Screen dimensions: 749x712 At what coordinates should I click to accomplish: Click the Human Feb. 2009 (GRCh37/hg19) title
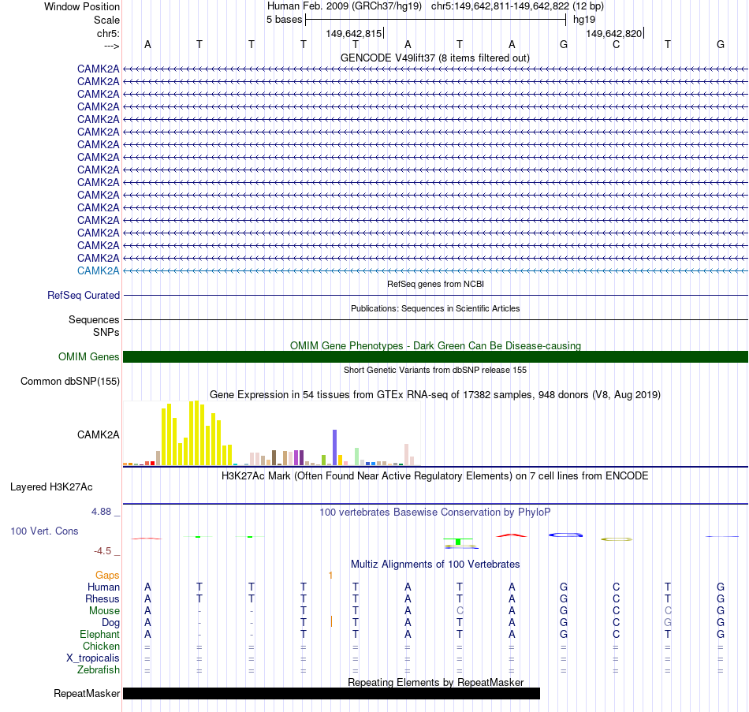[345, 6]
